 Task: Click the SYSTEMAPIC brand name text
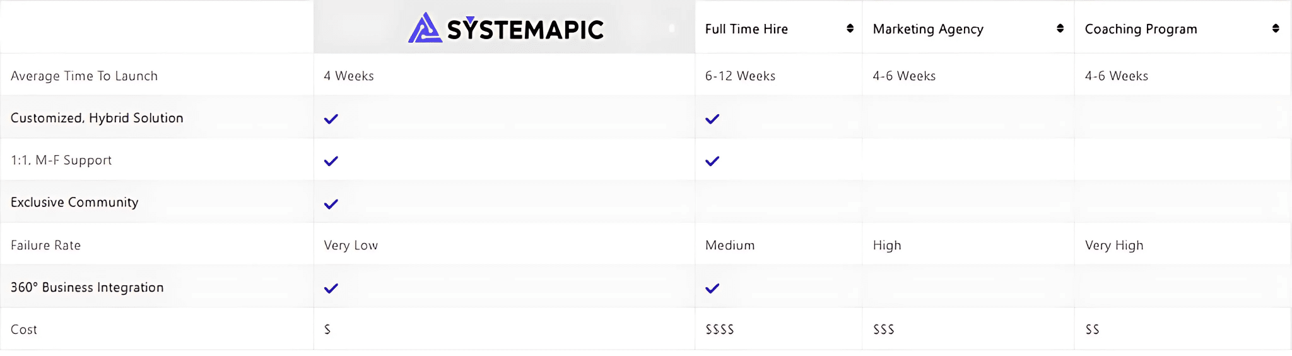coord(525,30)
